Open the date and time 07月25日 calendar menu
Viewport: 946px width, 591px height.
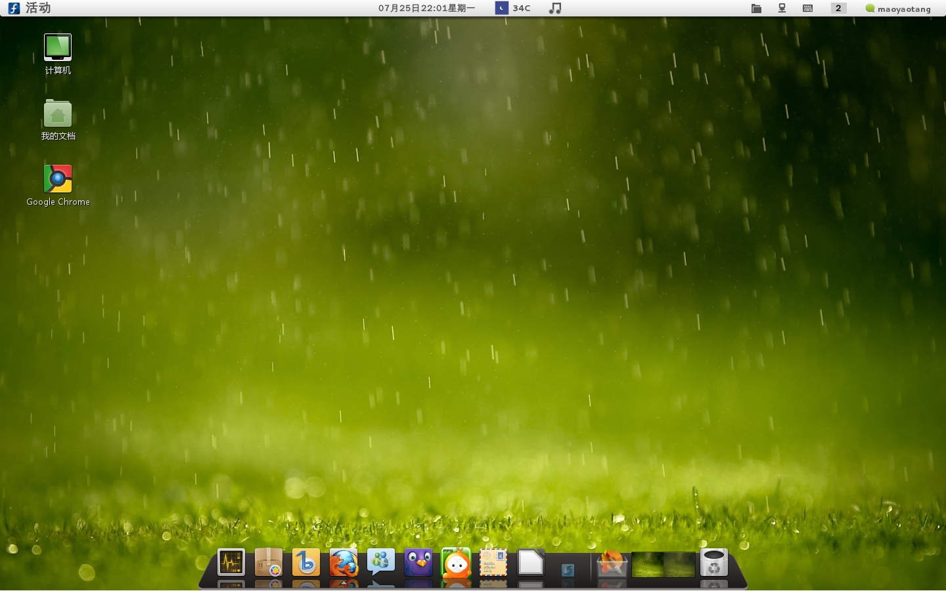426,8
